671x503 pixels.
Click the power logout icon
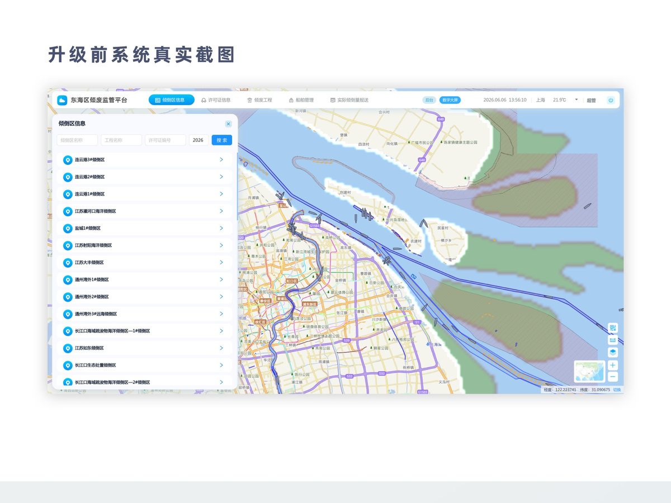coord(611,100)
